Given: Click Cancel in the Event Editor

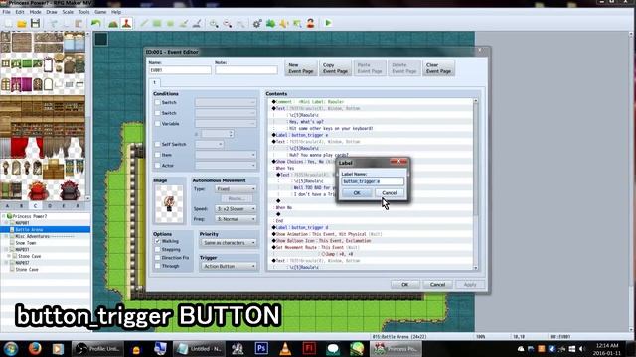Looking at the screenshot, I should coord(437,285).
